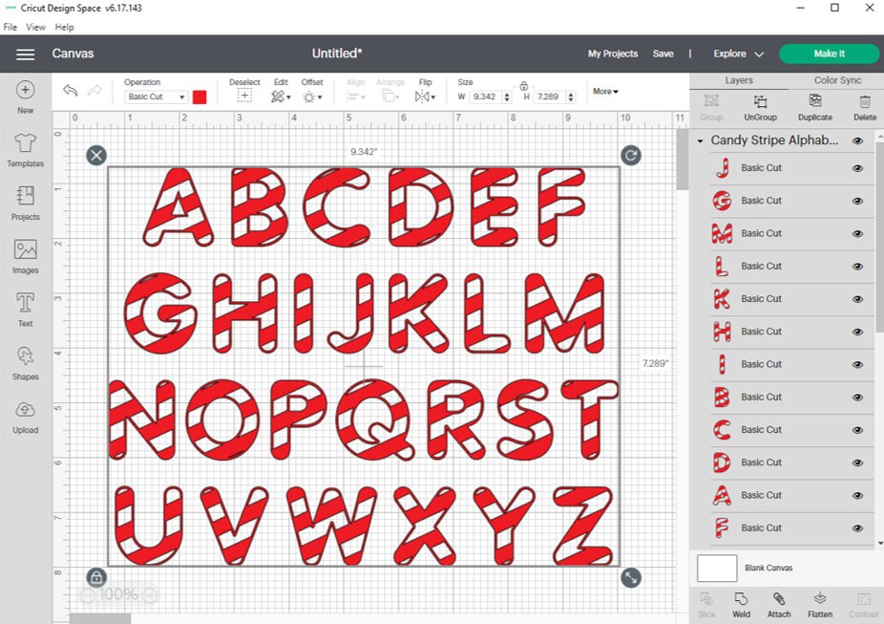This screenshot has height=624, width=884.
Task: Toggle the size aspect ratio lock
Action: pos(523,84)
